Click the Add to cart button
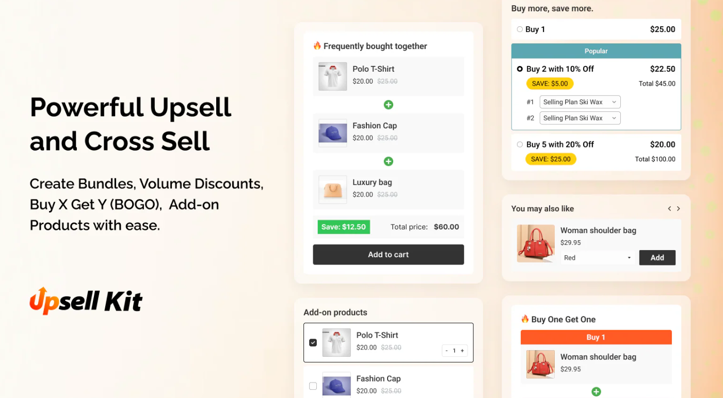 pyautogui.click(x=388, y=254)
